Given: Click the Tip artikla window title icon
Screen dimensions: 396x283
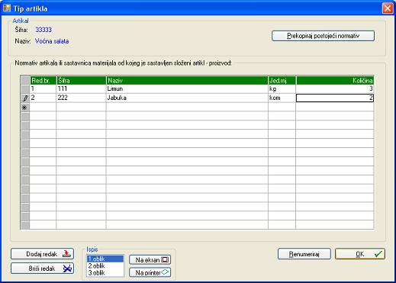Looking at the screenshot, I should (x=7, y=8).
